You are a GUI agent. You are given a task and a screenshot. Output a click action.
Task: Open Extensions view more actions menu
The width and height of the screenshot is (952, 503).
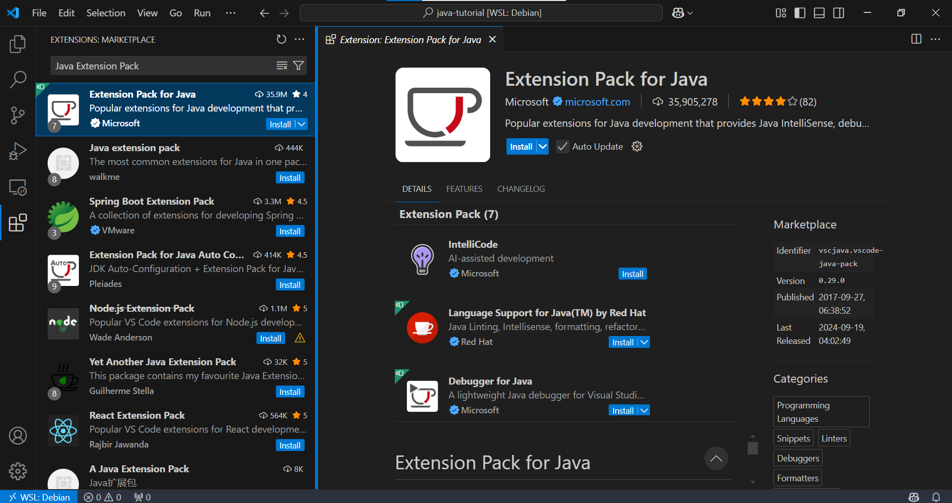tap(300, 39)
